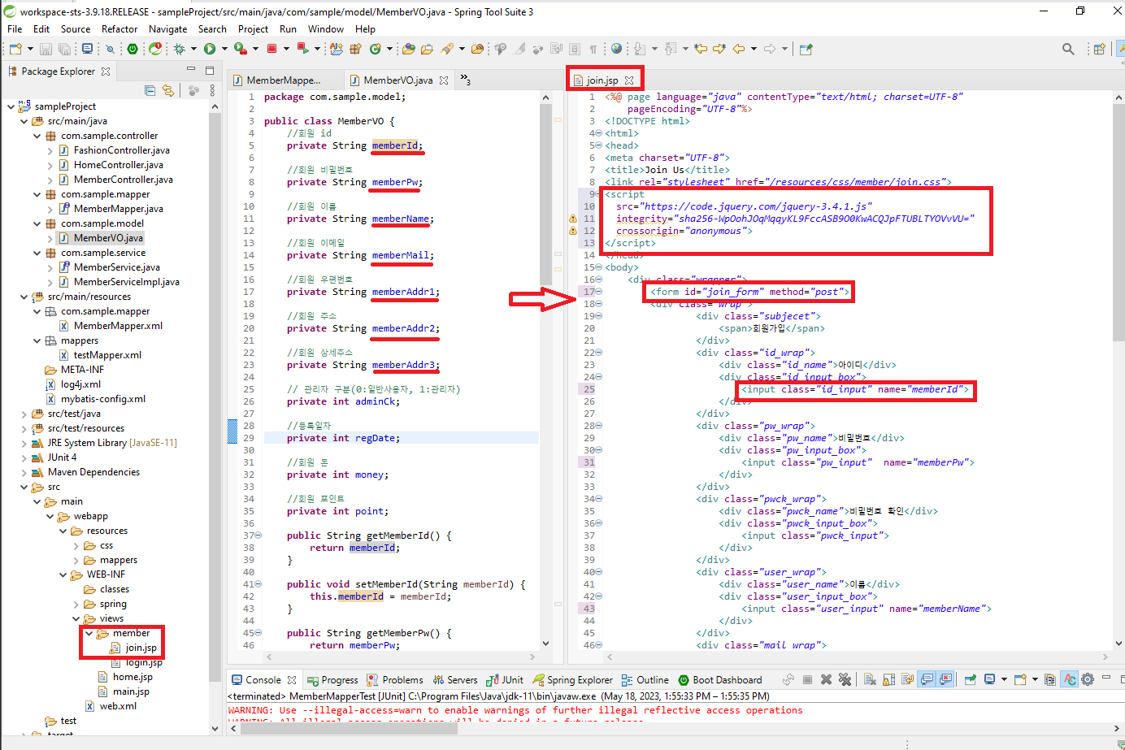Viewport: 1125px width, 750px height.
Task: Click the red Stop square icon
Action: (x=271, y=49)
